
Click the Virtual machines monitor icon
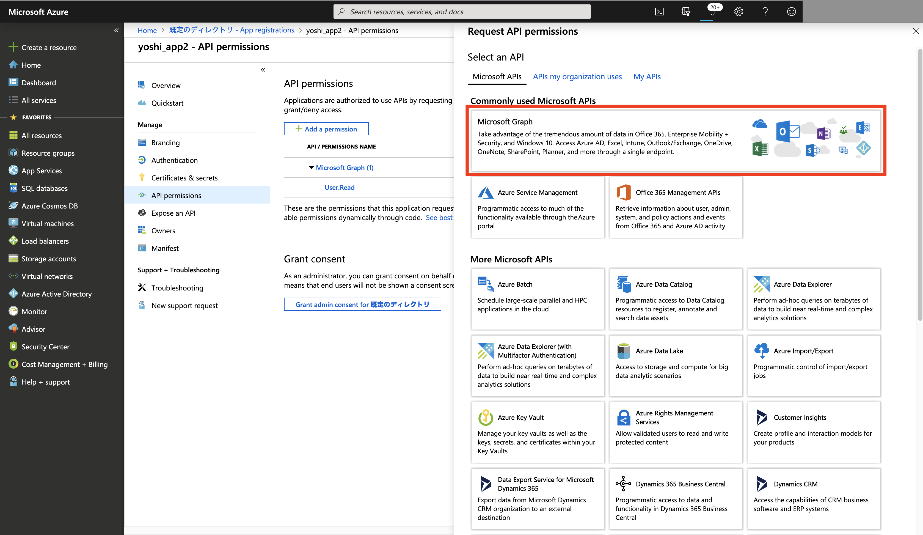pyautogui.click(x=13, y=223)
